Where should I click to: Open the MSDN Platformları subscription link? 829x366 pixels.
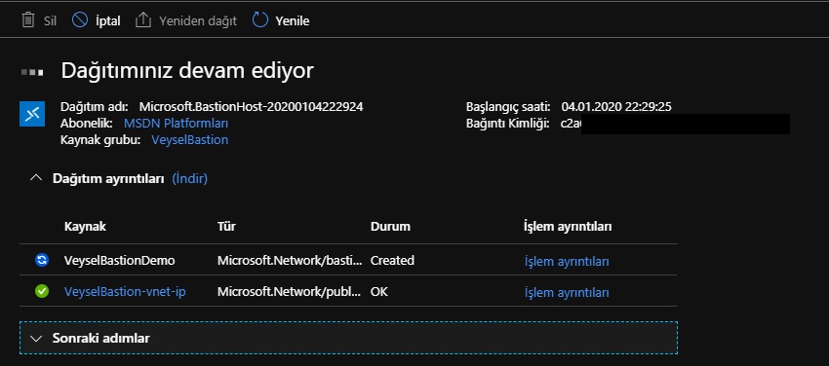[x=177, y=124]
